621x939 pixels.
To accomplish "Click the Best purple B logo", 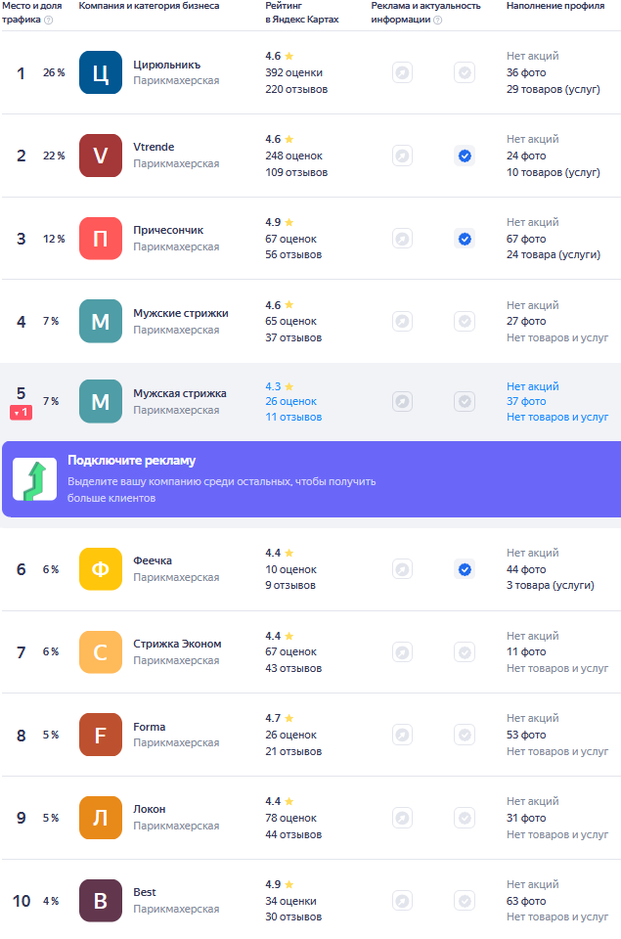I will coord(101,901).
